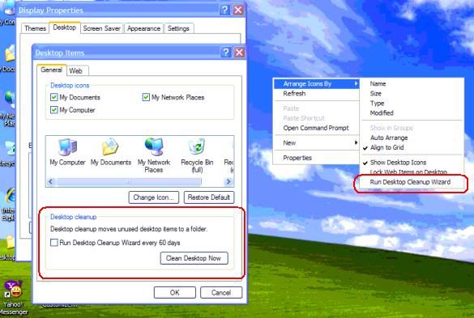Click Display Properties help question mark button
Screen dimensions: 474x318
(x=224, y=10)
